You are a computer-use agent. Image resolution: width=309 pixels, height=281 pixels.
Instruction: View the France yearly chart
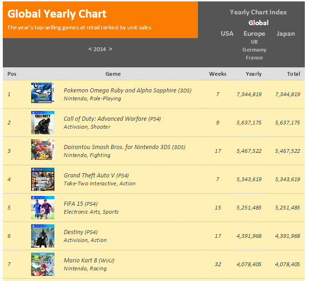click(x=254, y=58)
